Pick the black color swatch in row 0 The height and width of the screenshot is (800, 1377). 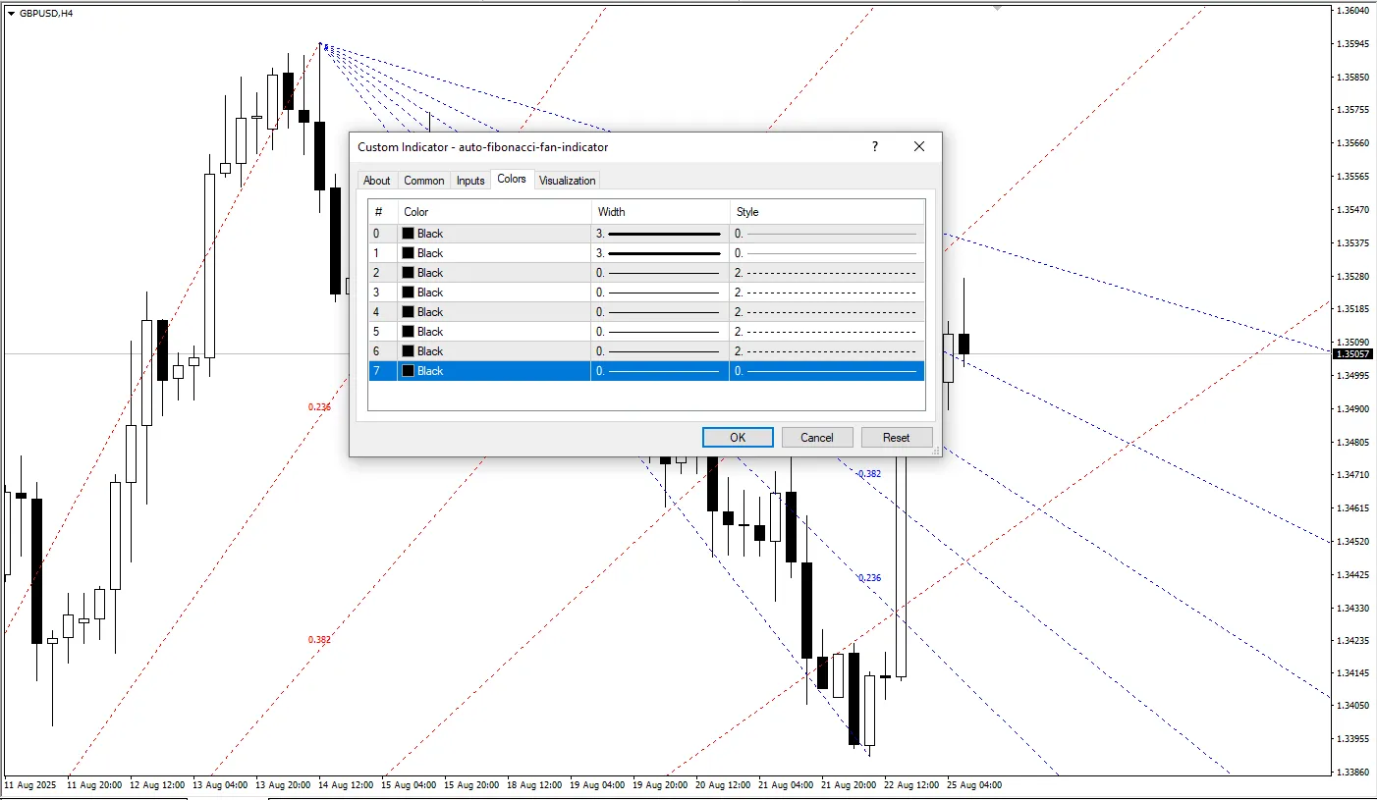[408, 234]
